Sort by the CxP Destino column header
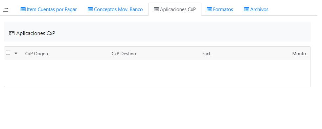The height and width of the screenshot is (129, 322). click(124, 54)
